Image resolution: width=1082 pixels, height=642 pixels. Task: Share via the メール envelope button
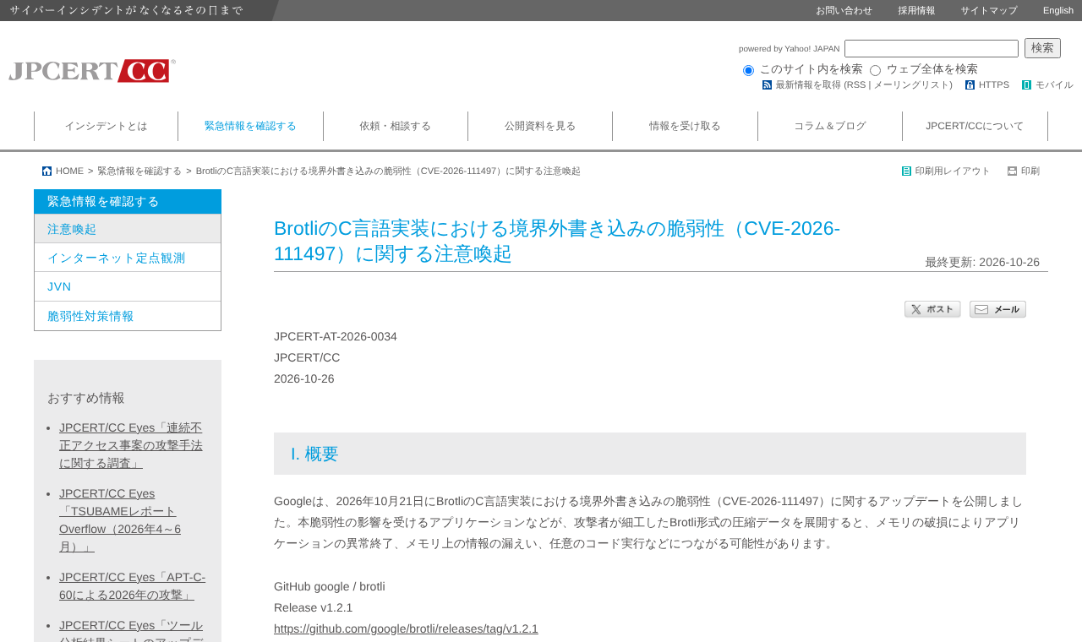tap(997, 309)
